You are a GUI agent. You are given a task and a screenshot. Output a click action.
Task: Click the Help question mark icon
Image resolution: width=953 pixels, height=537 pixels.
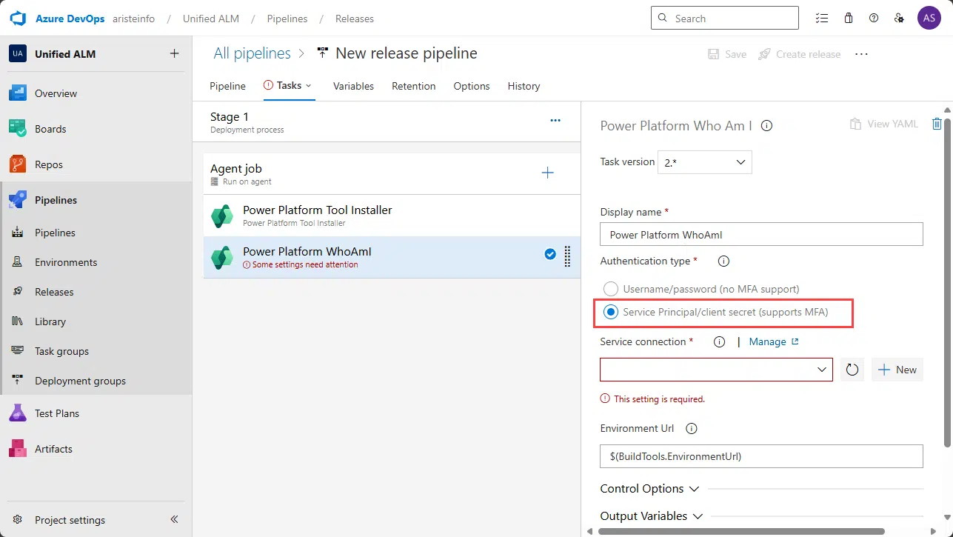pos(874,19)
